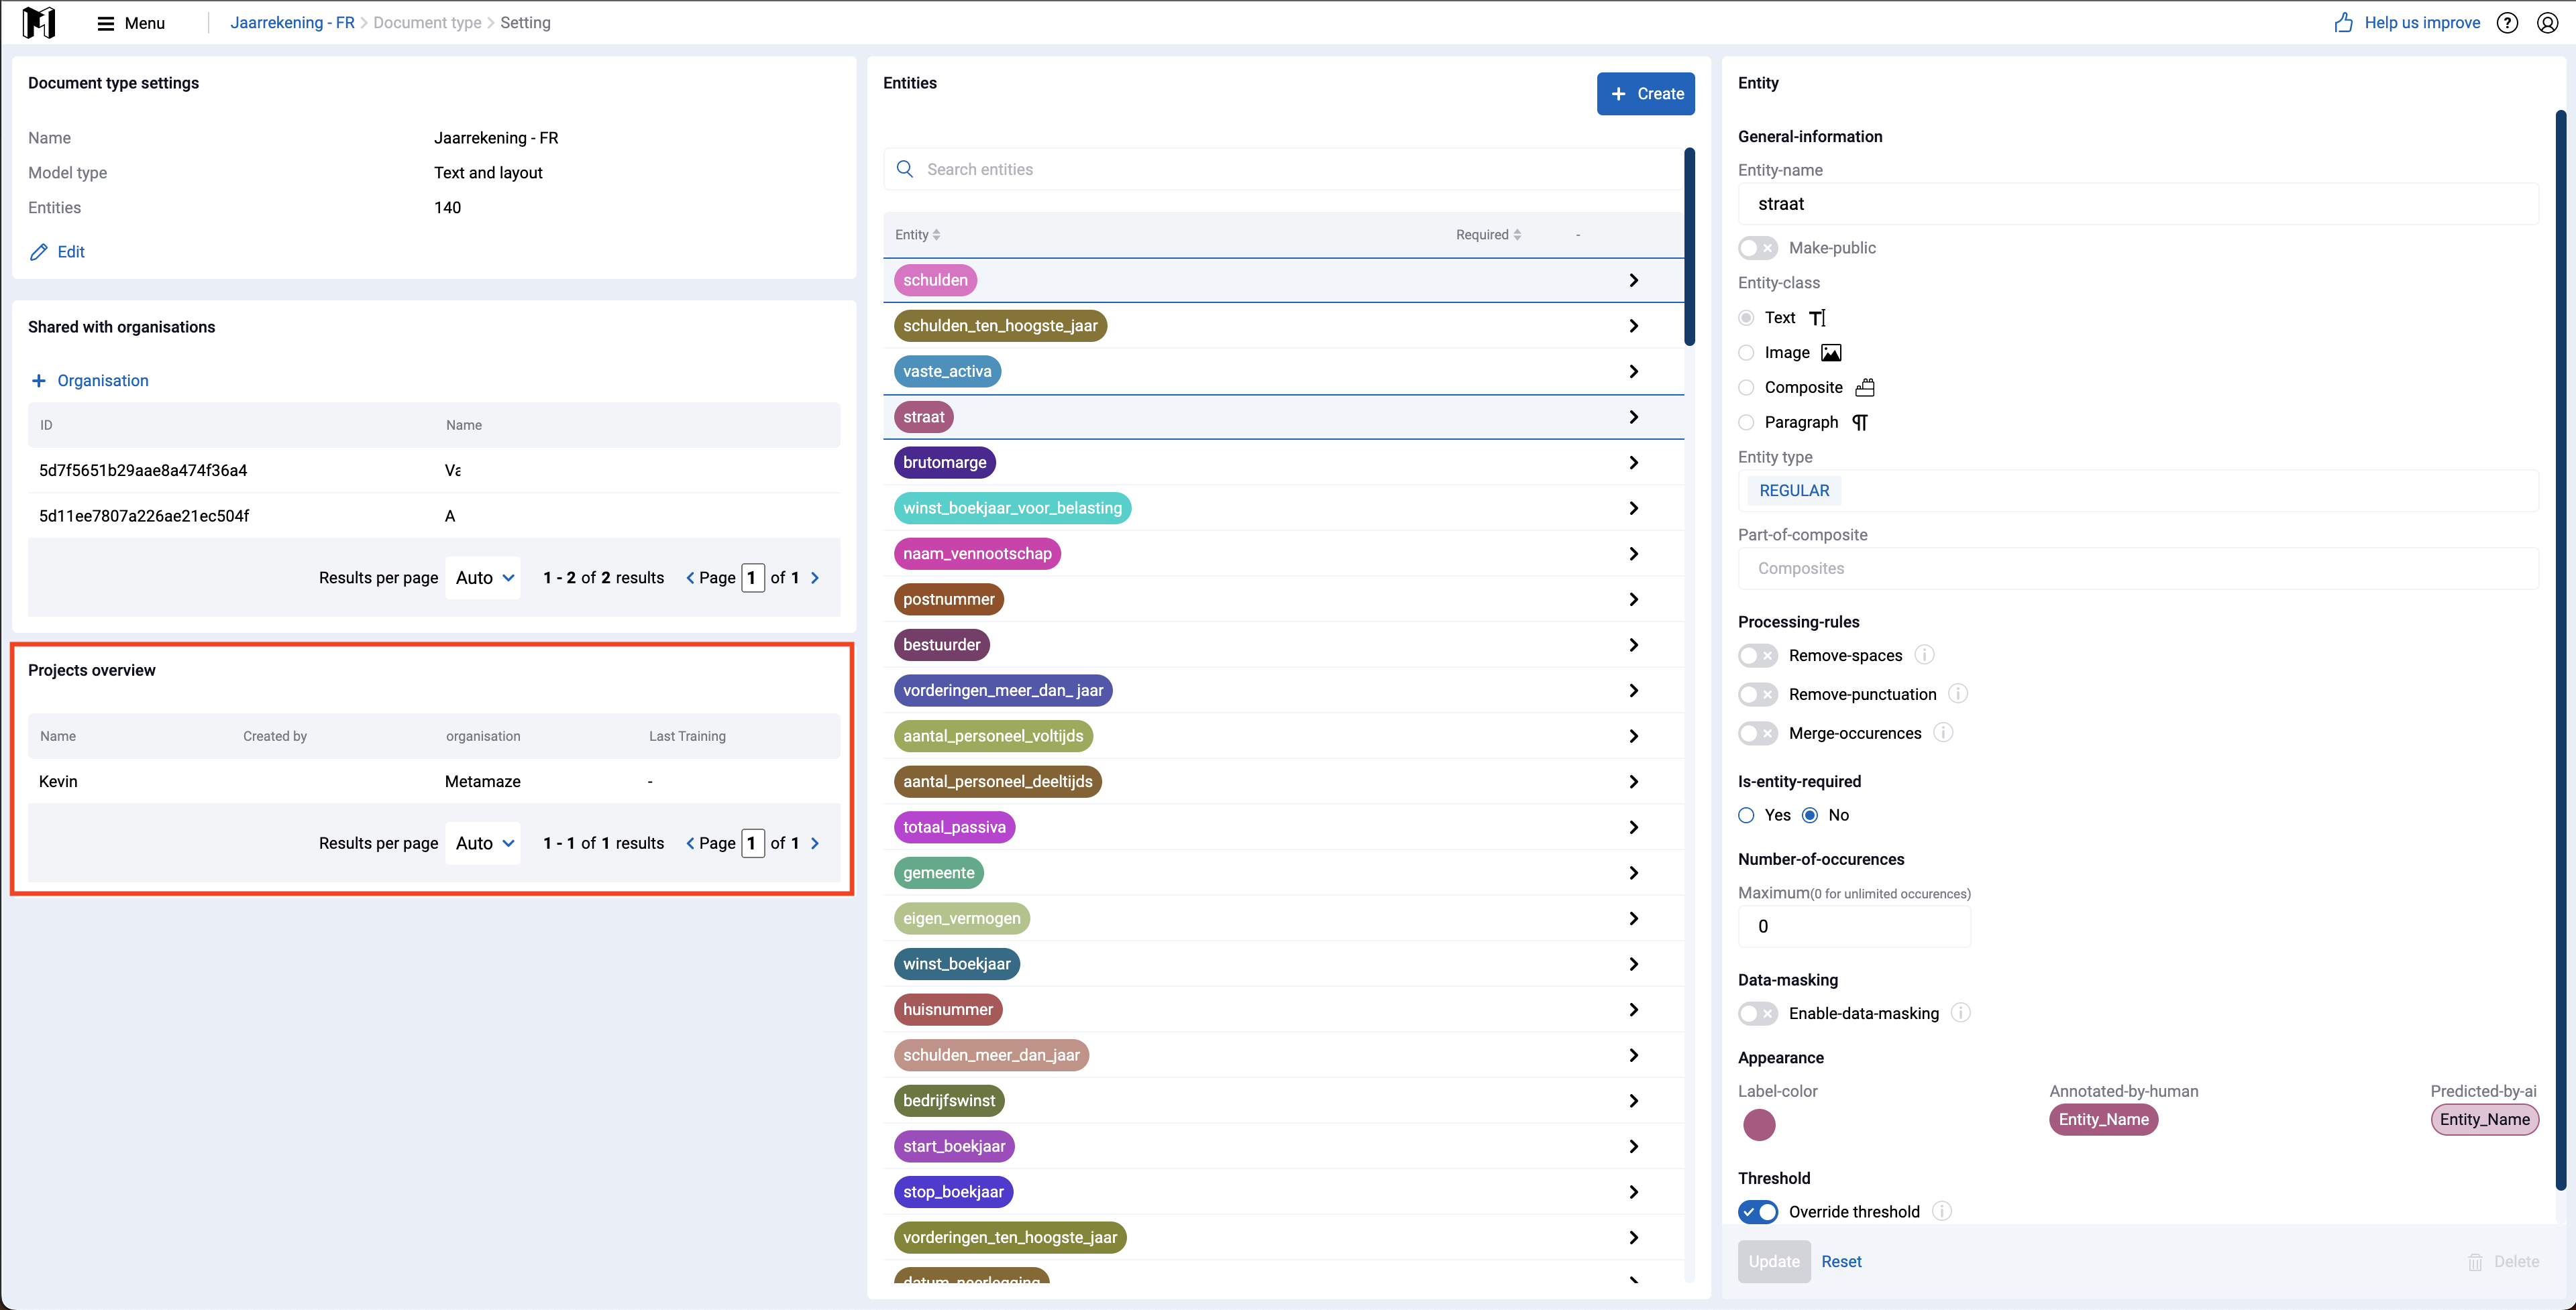Toggle the Make-public switch

pyautogui.click(x=1757, y=248)
